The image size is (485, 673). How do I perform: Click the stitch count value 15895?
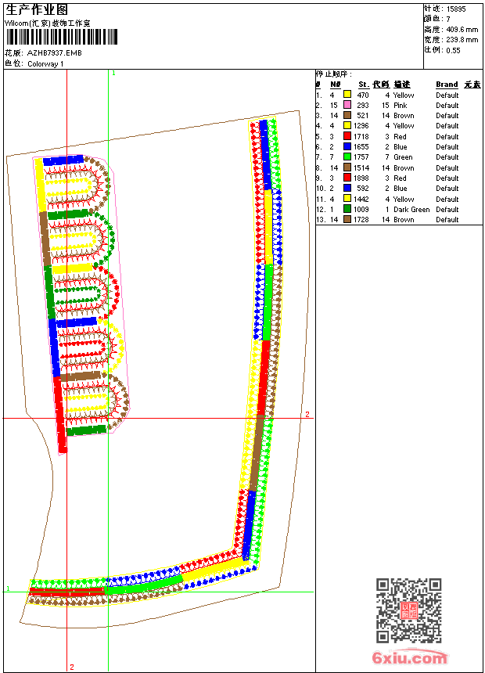(455, 9)
